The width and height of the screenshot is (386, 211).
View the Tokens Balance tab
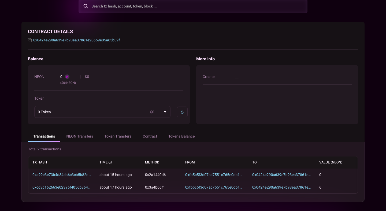[181, 136]
